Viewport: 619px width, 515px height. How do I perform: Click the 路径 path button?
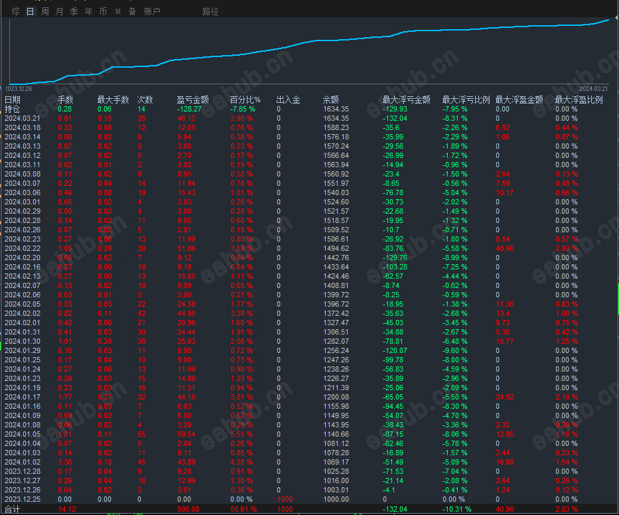point(210,11)
